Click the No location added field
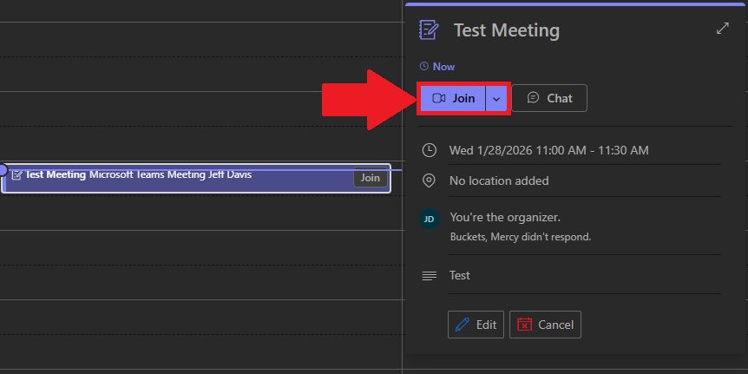The height and width of the screenshot is (374, 748). tap(499, 180)
